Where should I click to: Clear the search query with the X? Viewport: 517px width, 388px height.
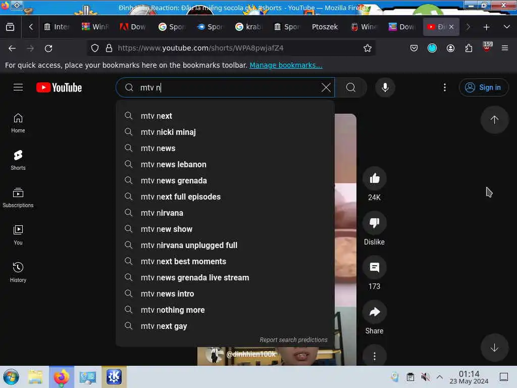326,87
